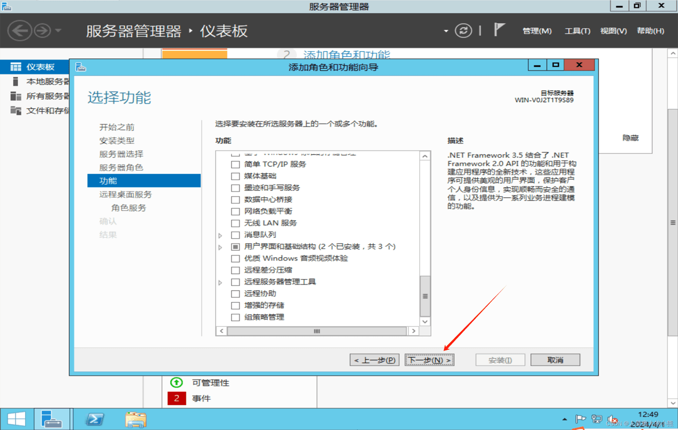Image resolution: width=678 pixels, height=430 pixels.
Task: Go to 服务器角色 wizard step
Action: point(121,167)
